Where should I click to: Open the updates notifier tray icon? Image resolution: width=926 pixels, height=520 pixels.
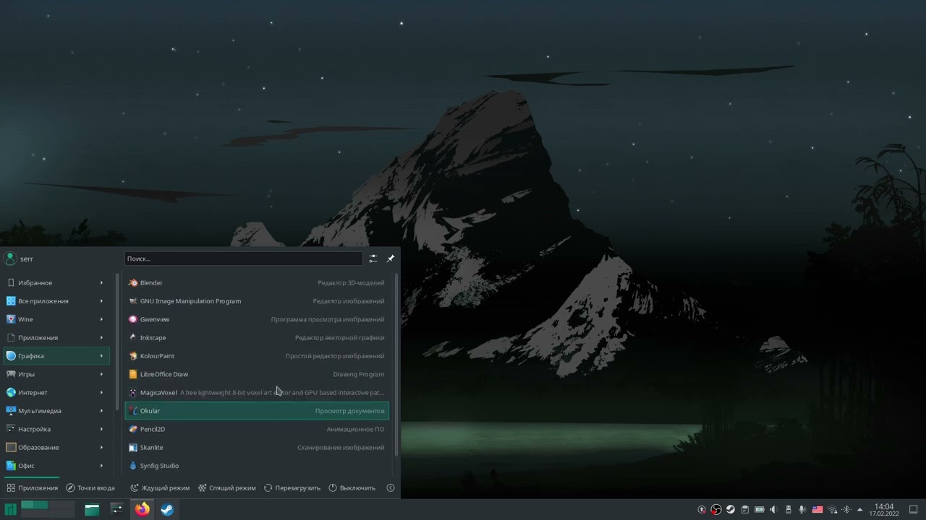pos(702,509)
